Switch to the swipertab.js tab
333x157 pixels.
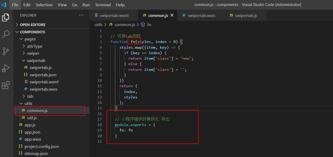246,15
